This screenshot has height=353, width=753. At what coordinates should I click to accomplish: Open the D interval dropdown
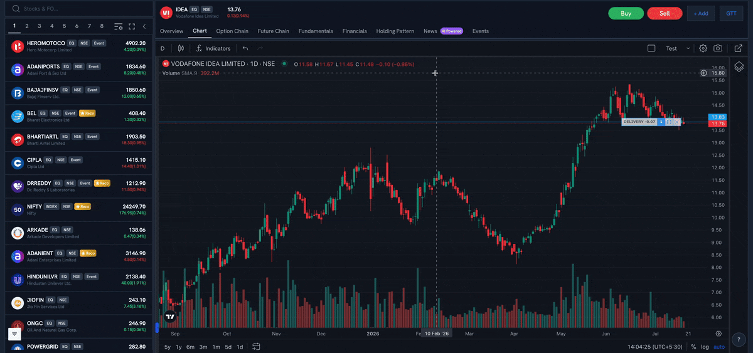(x=163, y=48)
